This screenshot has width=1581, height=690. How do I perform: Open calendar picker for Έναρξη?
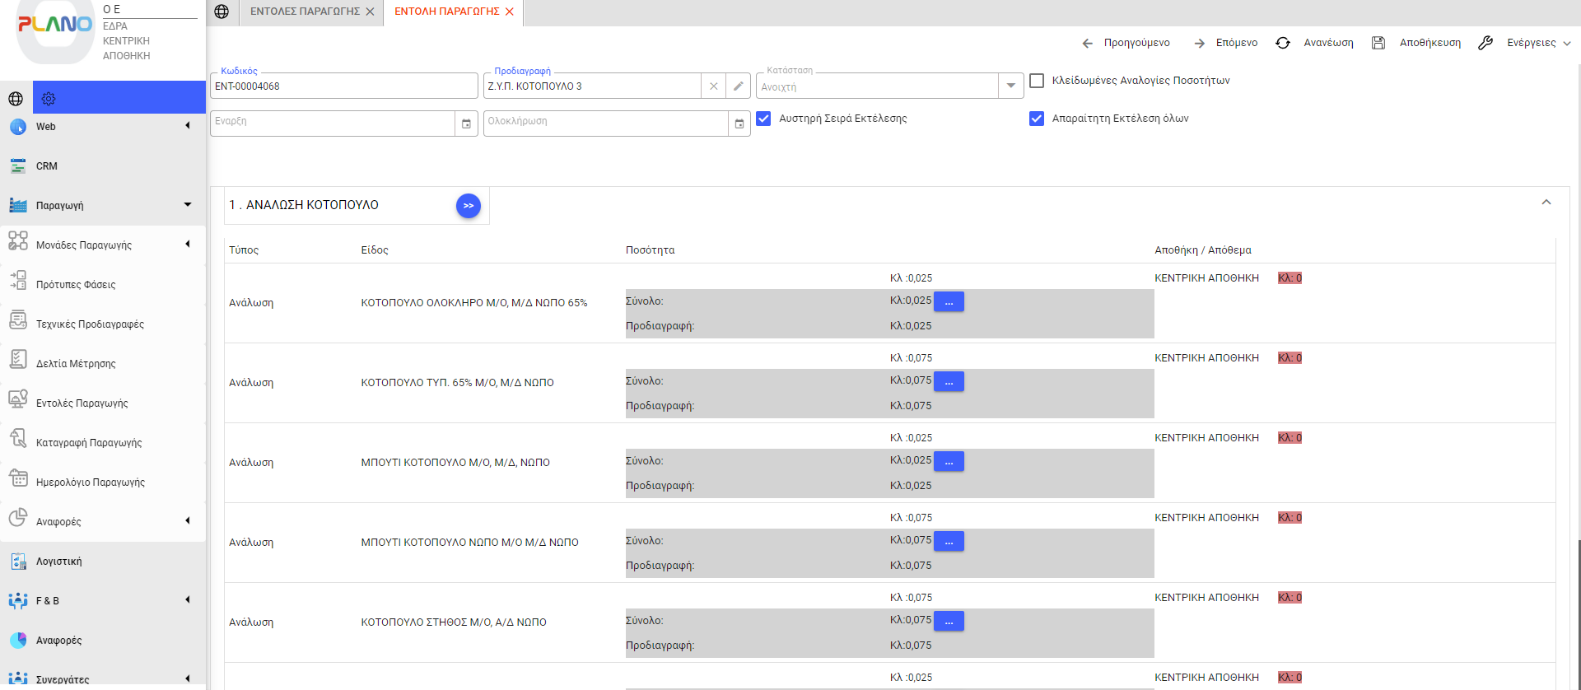466,124
